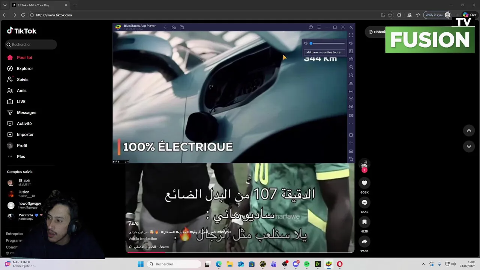Viewport: 480px width, 270px height.
Task: Open browser tab list dropdown
Action: click(5, 5)
